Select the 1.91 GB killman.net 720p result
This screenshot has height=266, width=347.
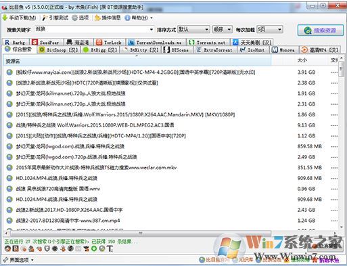click(170, 93)
